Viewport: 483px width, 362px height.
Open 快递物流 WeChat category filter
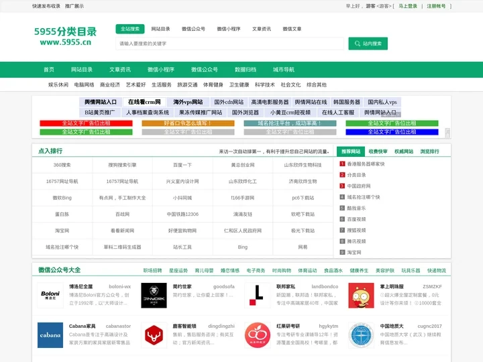coord(437,271)
